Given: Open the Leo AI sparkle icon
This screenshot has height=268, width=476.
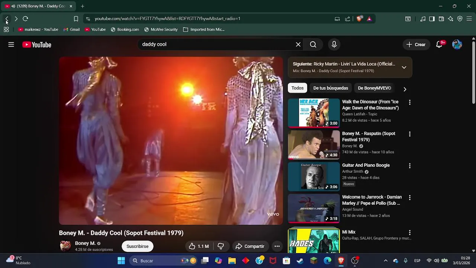Looking at the screenshot, I should tap(451, 19).
